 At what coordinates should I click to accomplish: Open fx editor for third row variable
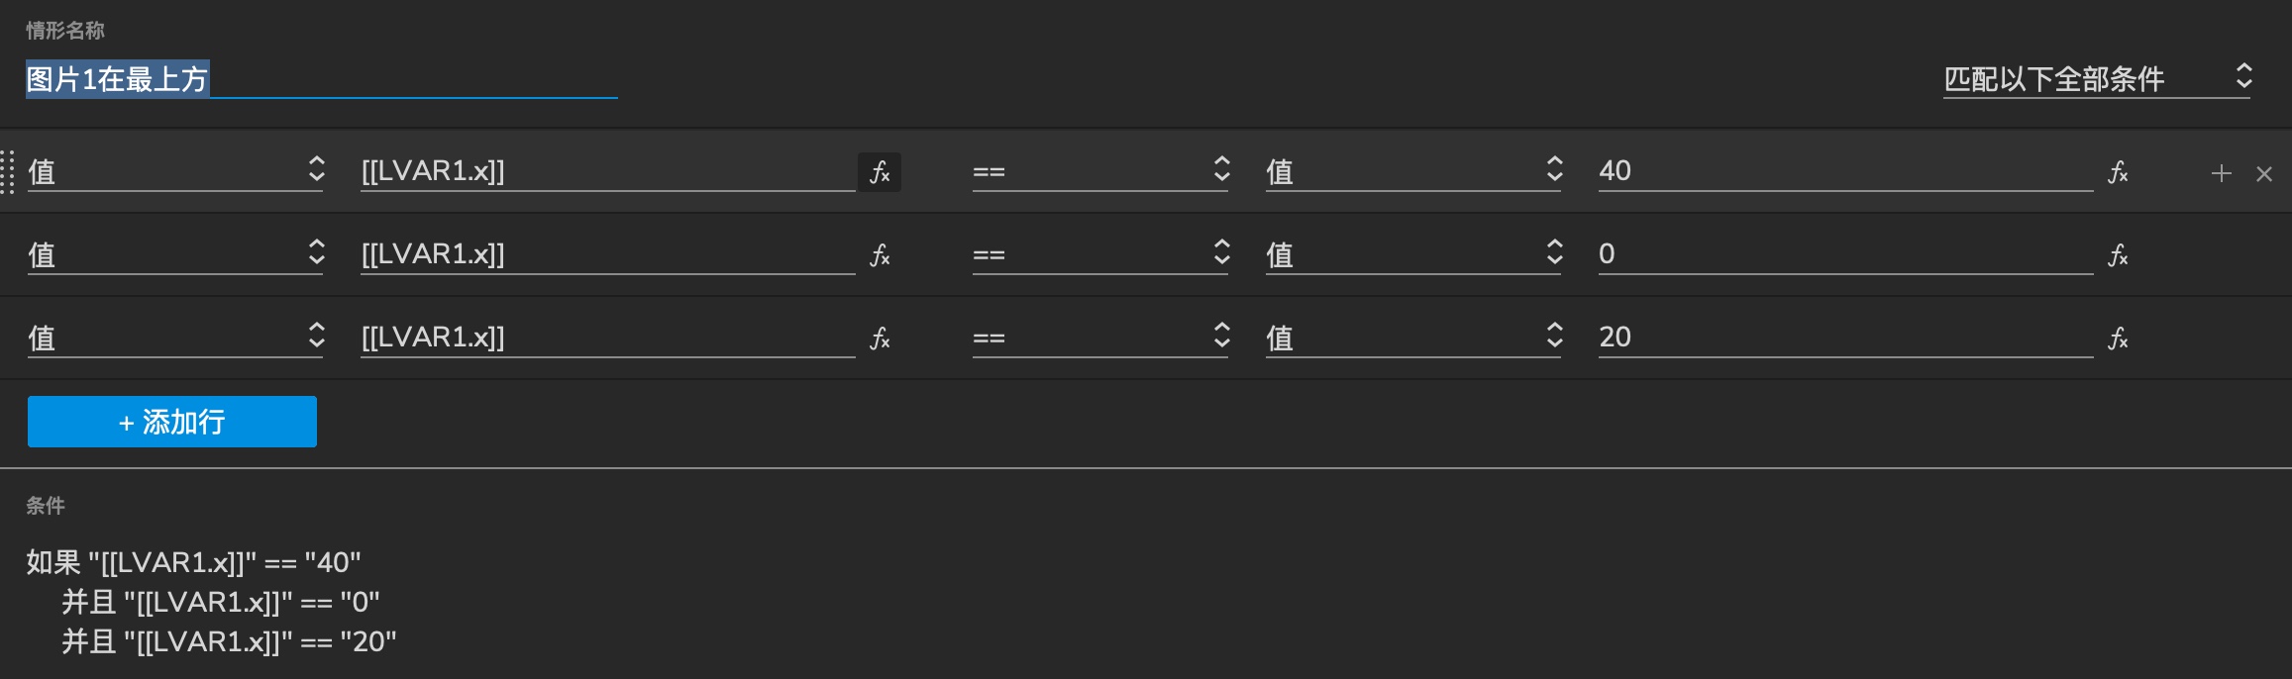point(880,339)
